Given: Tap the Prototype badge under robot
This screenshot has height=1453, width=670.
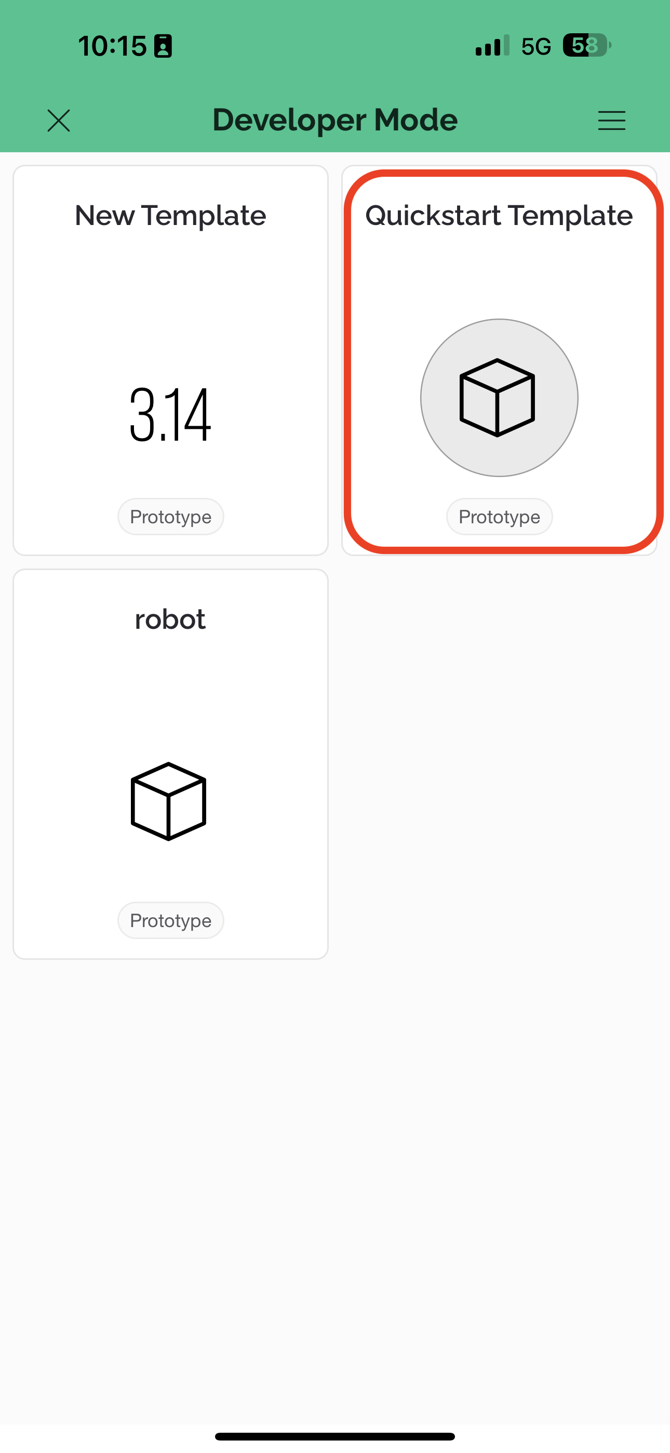Looking at the screenshot, I should [x=171, y=920].
